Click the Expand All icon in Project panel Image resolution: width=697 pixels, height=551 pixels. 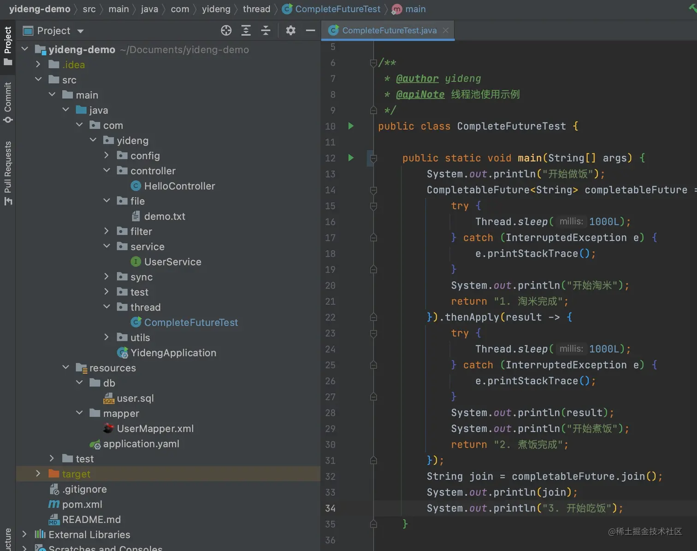(246, 31)
